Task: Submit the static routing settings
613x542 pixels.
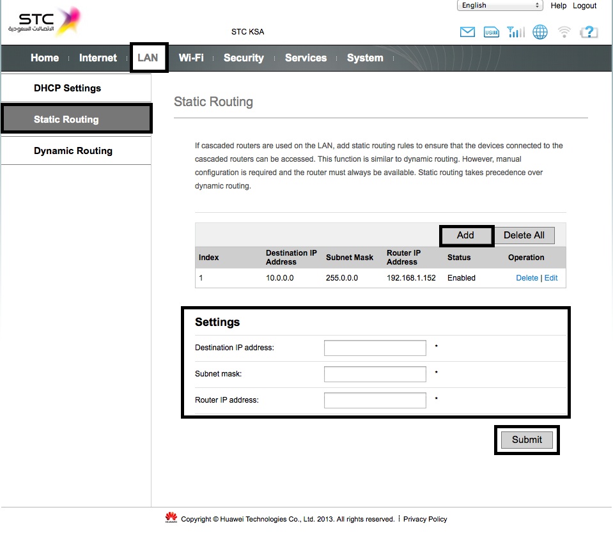Action: tap(527, 440)
